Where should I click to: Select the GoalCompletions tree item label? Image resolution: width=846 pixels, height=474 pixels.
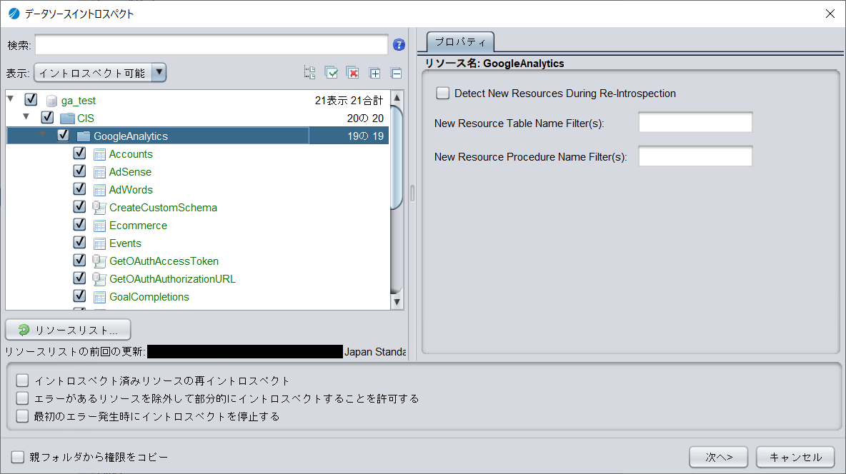(149, 296)
